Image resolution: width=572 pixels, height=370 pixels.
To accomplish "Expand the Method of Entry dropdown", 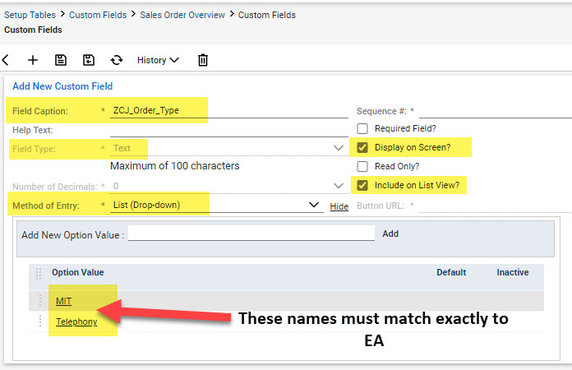I will pyautogui.click(x=314, y=205).
